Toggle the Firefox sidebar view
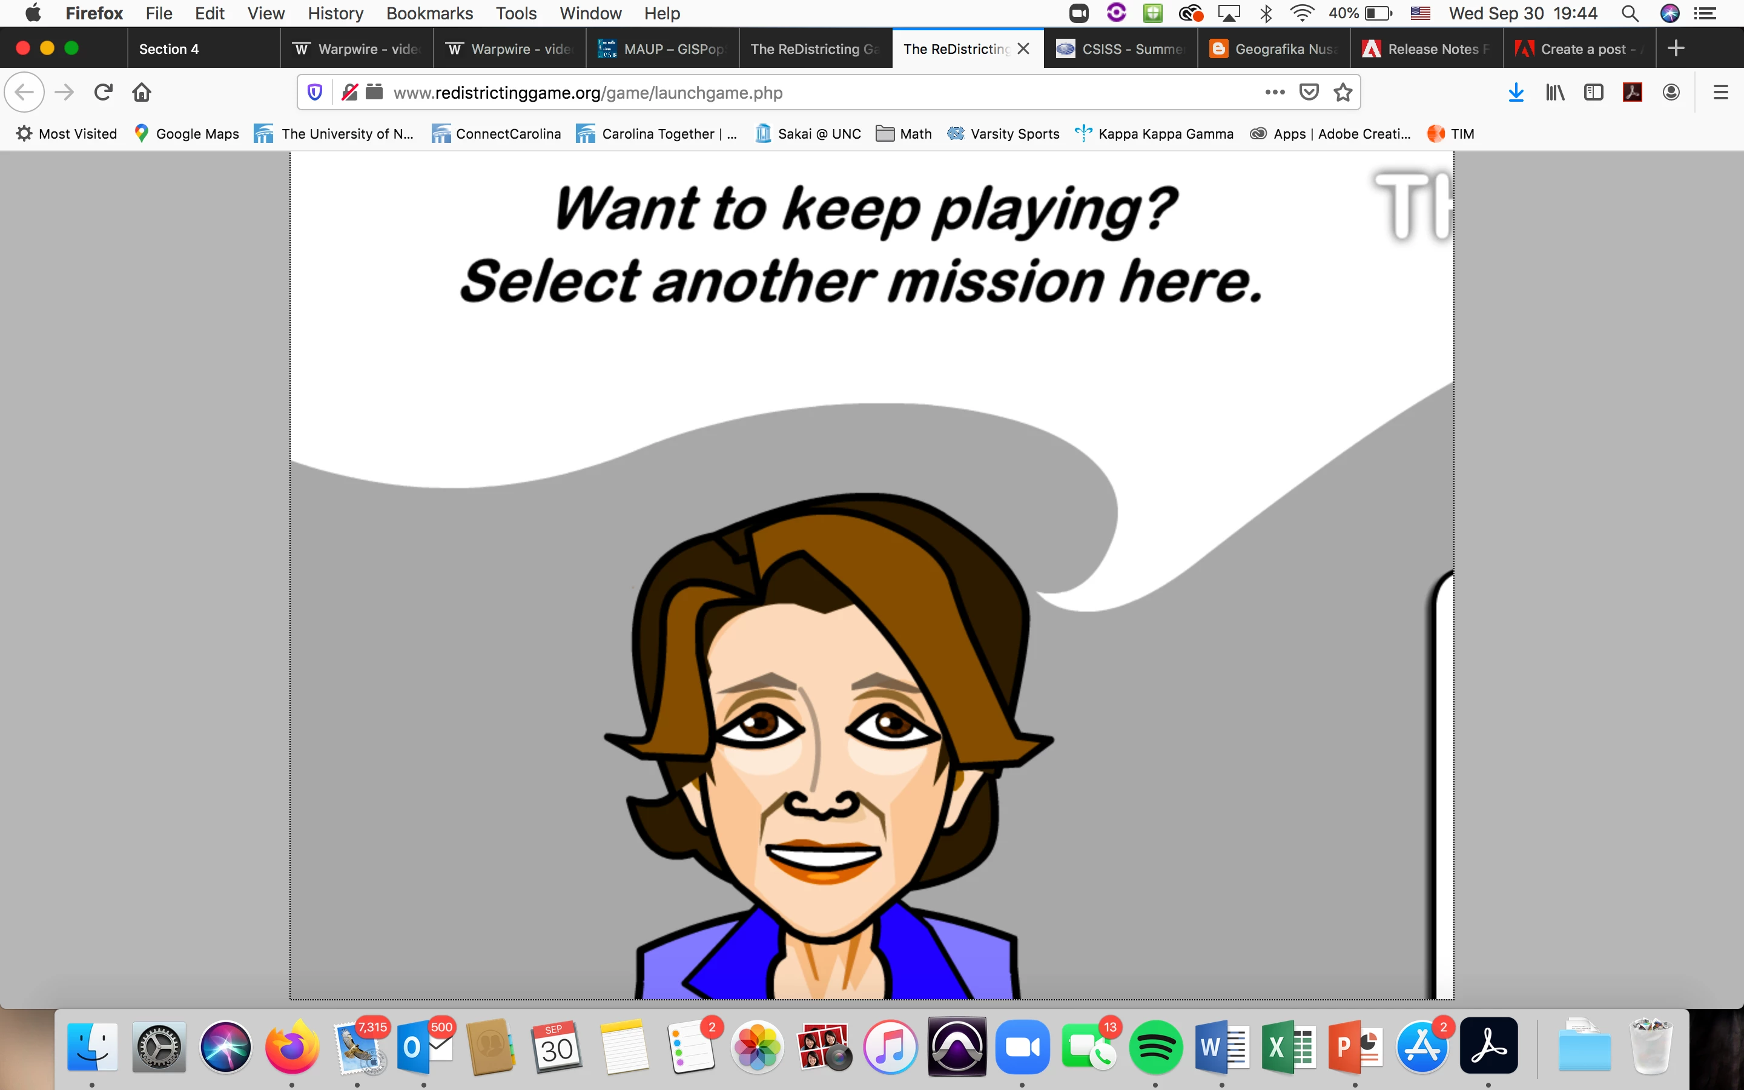The image size is (1744, 1090). tap(1593, 92)
